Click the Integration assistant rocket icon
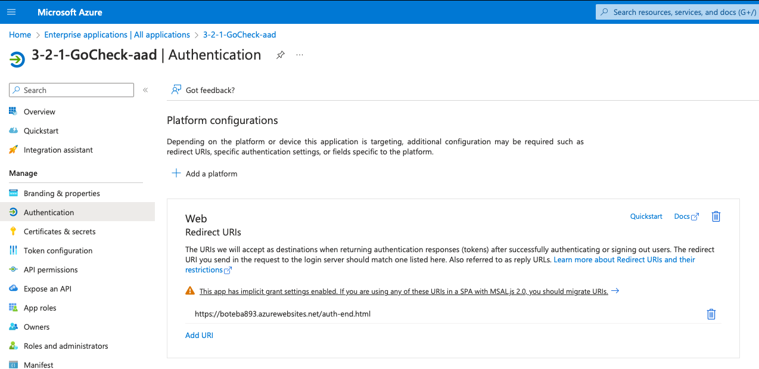759x369 pixels. click(13, 150)
